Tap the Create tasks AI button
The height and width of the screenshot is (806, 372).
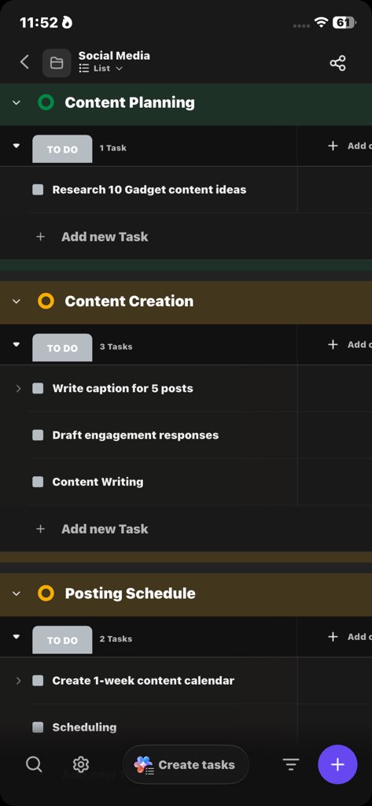186,764
